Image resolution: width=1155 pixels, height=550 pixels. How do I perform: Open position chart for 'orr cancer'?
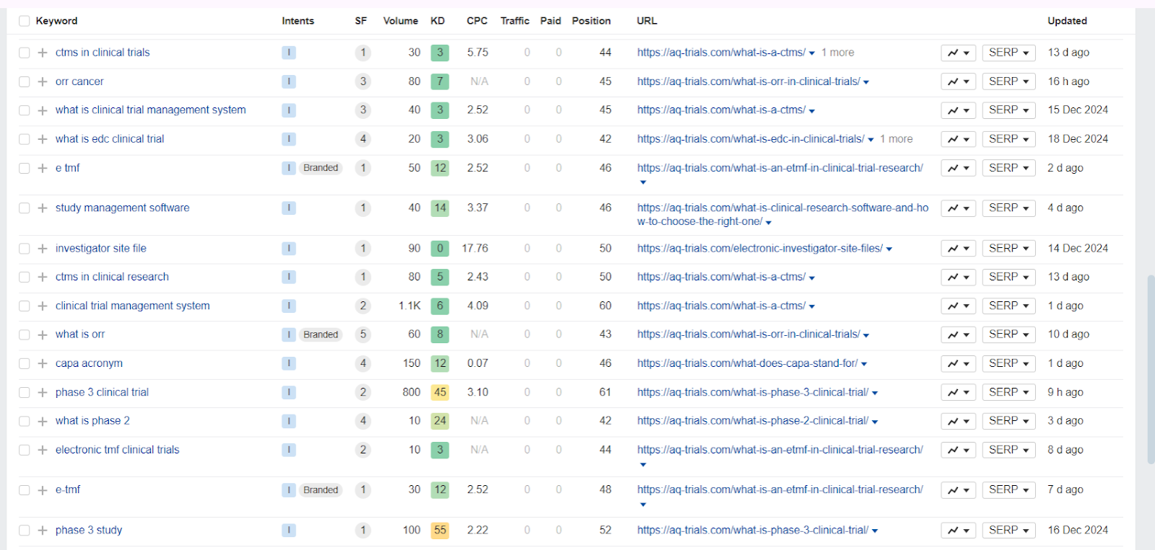[x=959, y=81]
